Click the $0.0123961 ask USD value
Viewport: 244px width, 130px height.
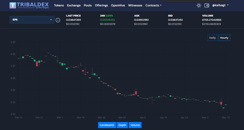click(141, 24)
